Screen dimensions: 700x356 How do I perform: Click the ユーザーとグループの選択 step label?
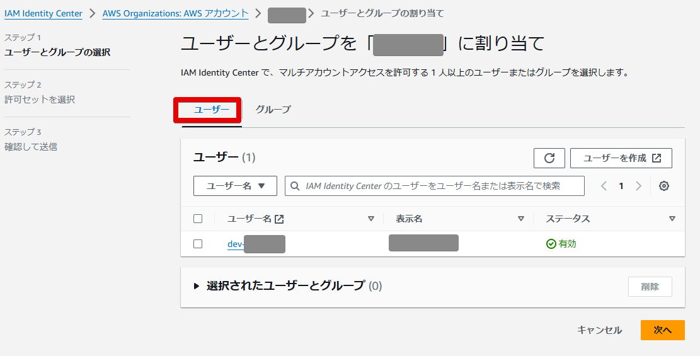click(x=57, y=52)
